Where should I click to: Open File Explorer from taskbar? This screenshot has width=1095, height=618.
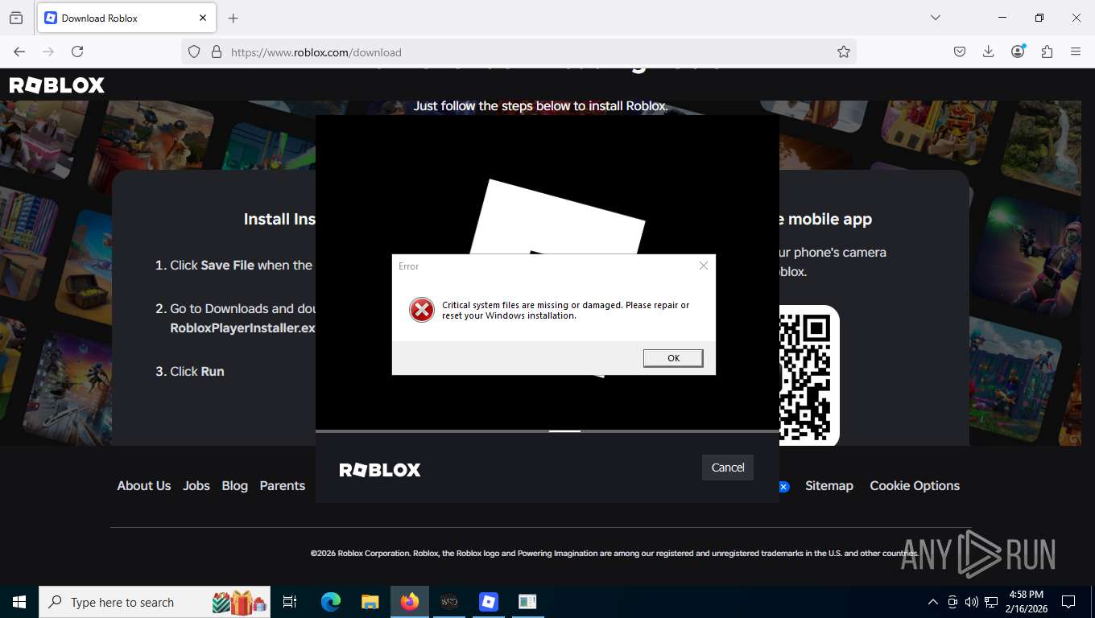point(370,602)
